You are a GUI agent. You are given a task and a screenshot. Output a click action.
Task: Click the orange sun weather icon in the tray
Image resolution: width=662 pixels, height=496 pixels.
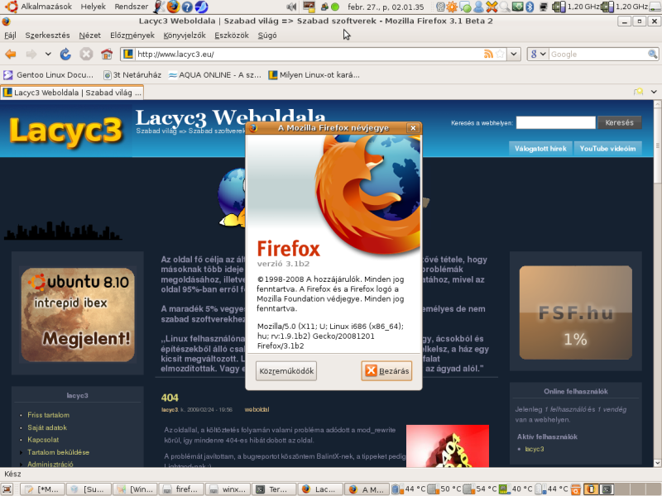pos(452,7)
